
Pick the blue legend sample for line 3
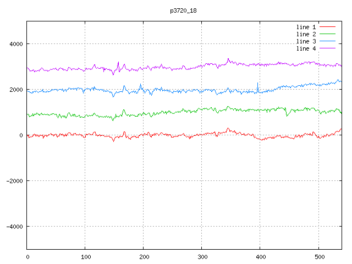(x=327, y=41)
